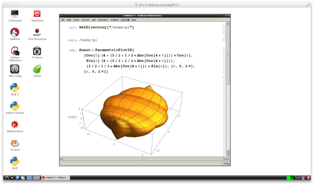The height and width of the screenshot is (185, 314).
Task: Open the Help menu
Action: pos(133,20)
